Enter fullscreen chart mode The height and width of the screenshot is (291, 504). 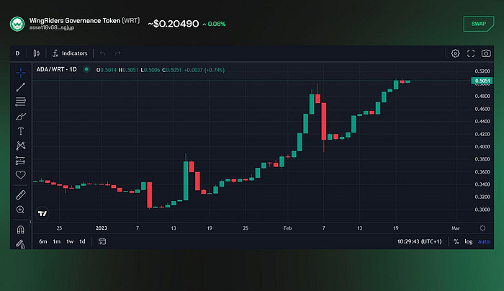pyautogui.click(x=471, y=53)
